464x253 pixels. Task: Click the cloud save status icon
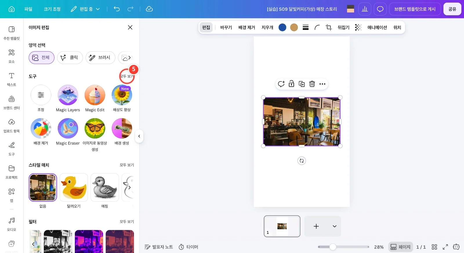pyautogui.click(x=149, y=9)
